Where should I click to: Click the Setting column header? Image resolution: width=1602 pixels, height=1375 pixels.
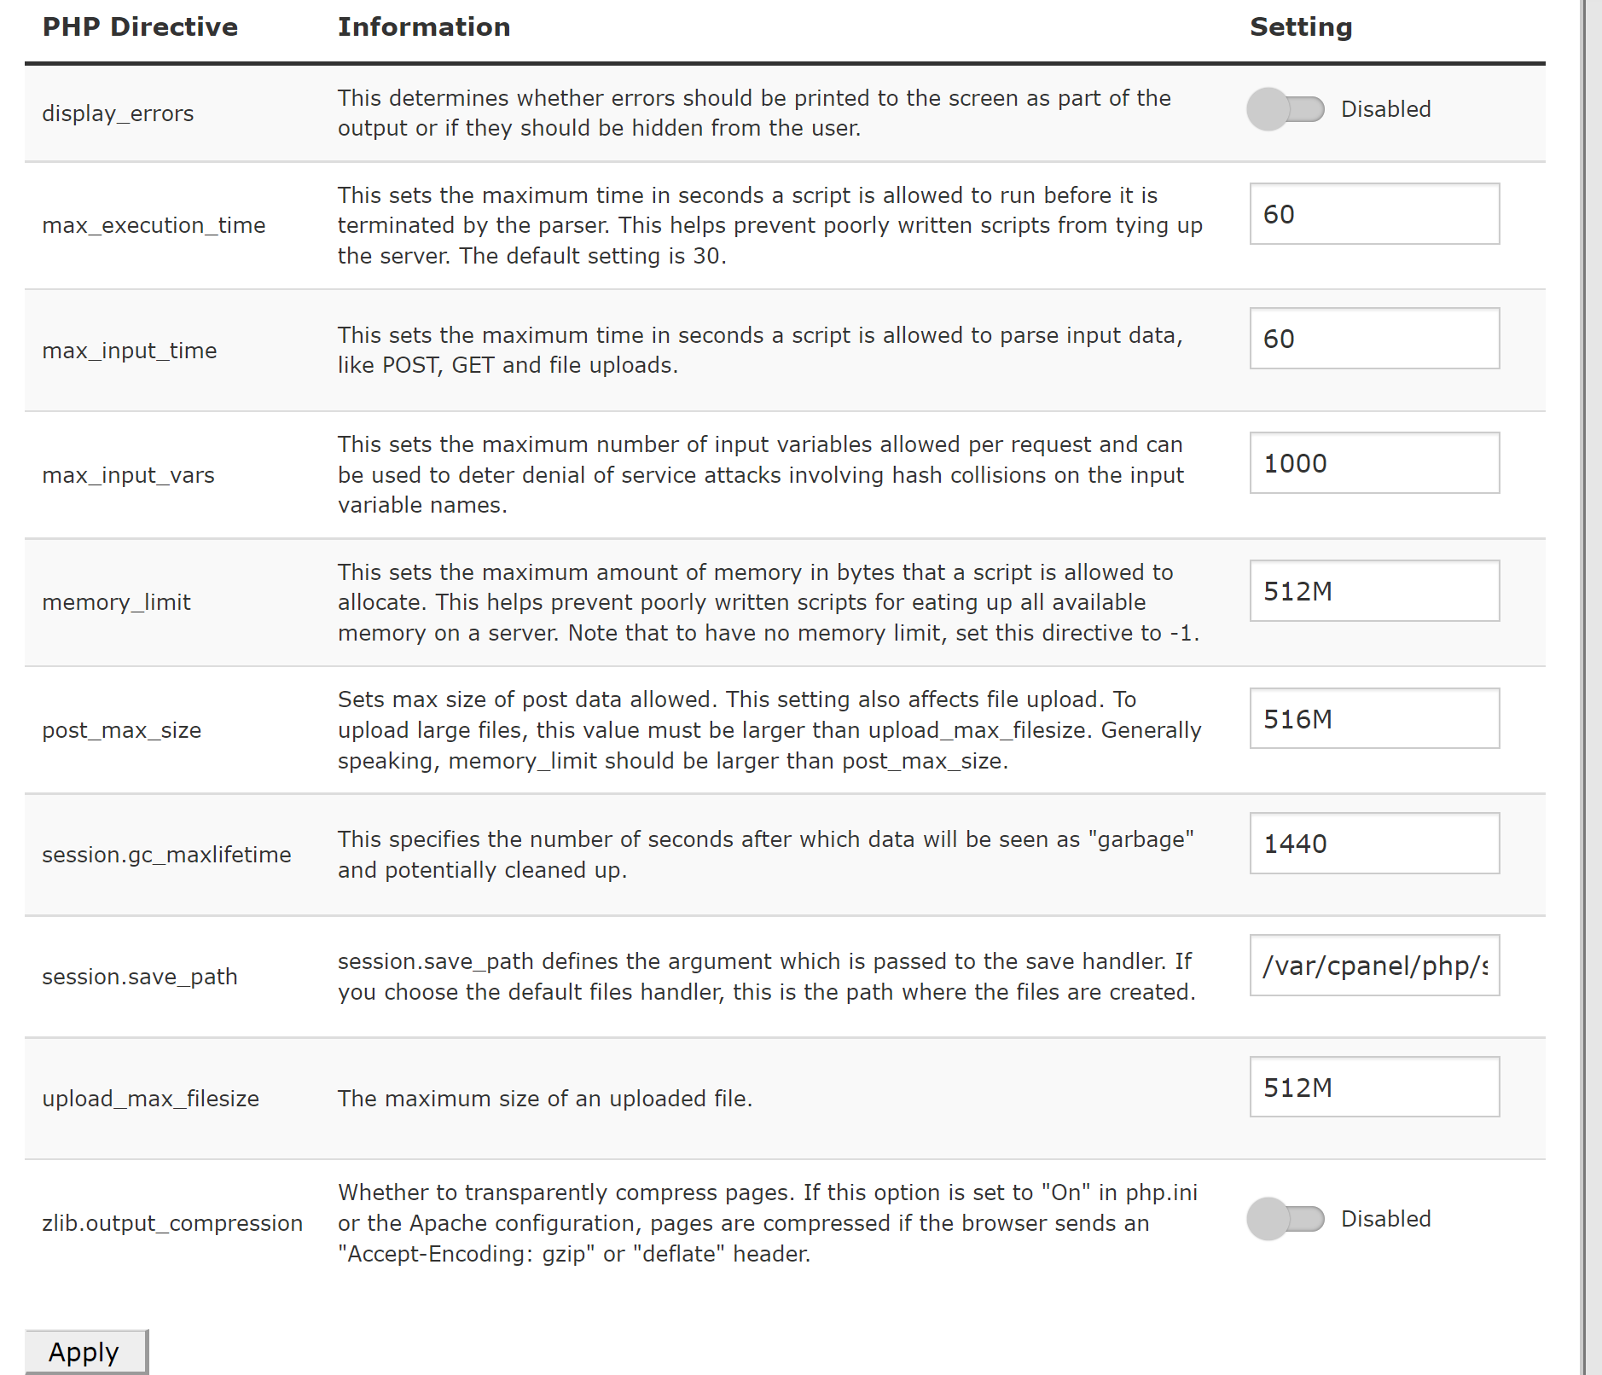[x=1301, y=27]
